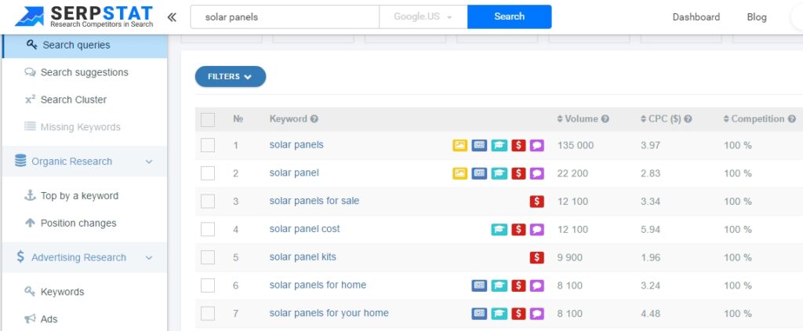Viewport: 803px width, 331px height.
Task: Click the keyword search input field
Action: pos(285,16)
